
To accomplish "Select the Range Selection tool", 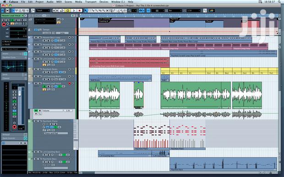I will pyautogui.click(x=90, y=11).
